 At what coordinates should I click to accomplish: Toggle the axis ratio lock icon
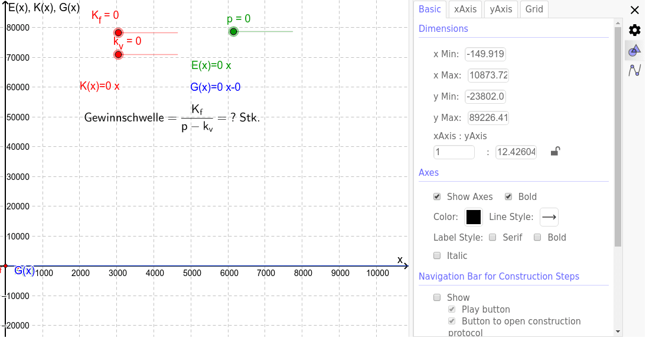click(556, 152)
